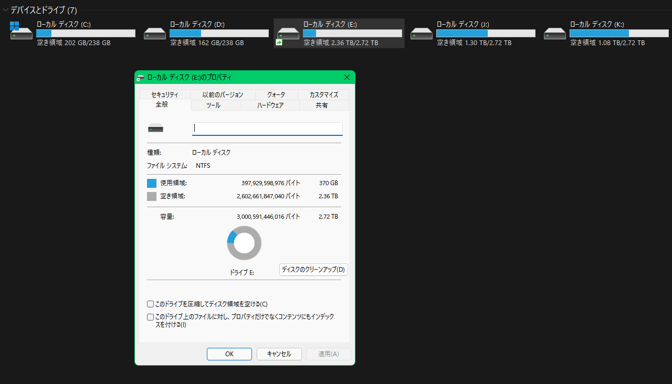672x384 pixels.
Task: Click the キャンセル button
Action: click(279, 354)
